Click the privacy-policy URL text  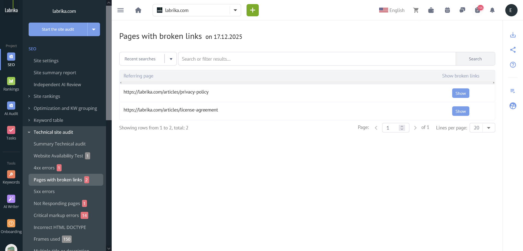click(x=166, y=92)
